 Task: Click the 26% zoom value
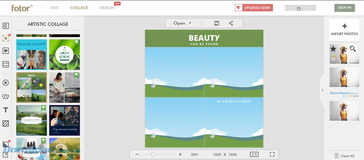pos(194,154)
